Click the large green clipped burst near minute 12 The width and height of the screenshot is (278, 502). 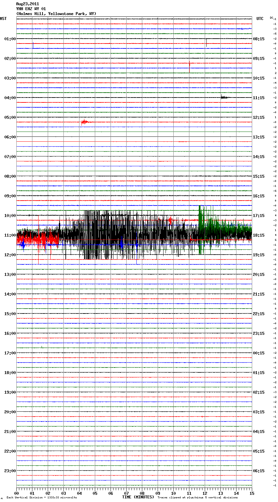(201, 230)
